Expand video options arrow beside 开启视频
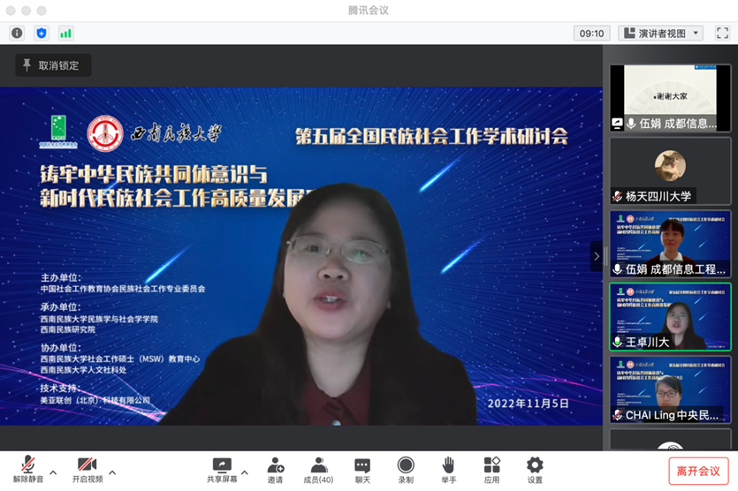Viewport: 738px width, 491px height. point(112,472)
